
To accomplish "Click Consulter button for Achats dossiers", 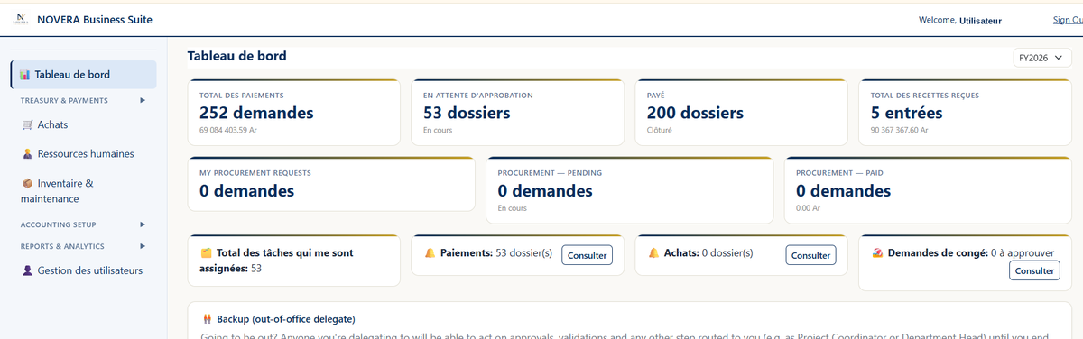I will click(810, 255).
